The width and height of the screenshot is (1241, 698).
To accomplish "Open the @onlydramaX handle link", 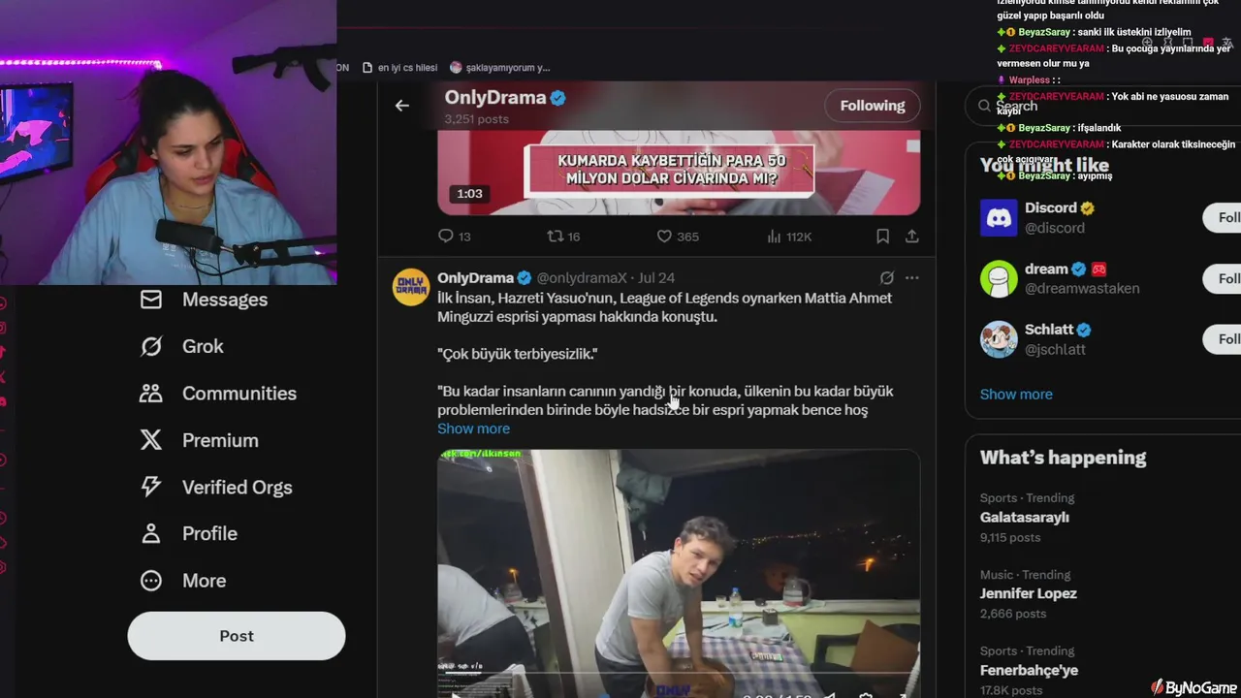I will (582, 278).
